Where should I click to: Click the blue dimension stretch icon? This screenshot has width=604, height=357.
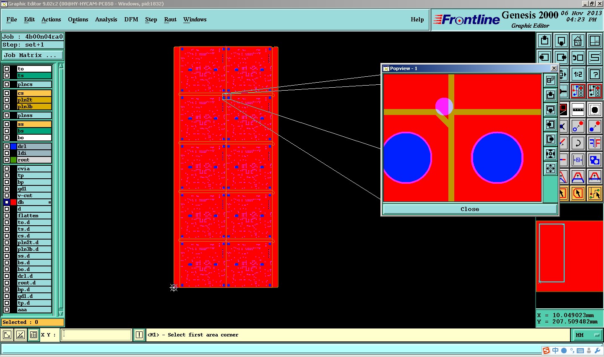[x=578, y=160]
